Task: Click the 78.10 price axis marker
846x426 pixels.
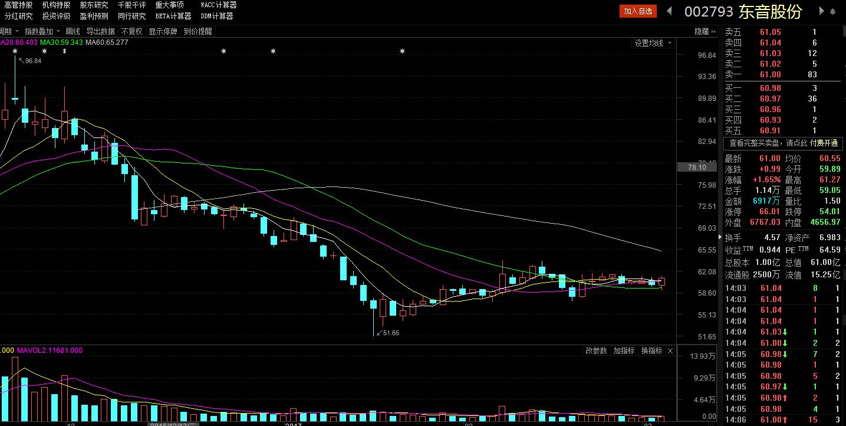Action: coord(697,168)
